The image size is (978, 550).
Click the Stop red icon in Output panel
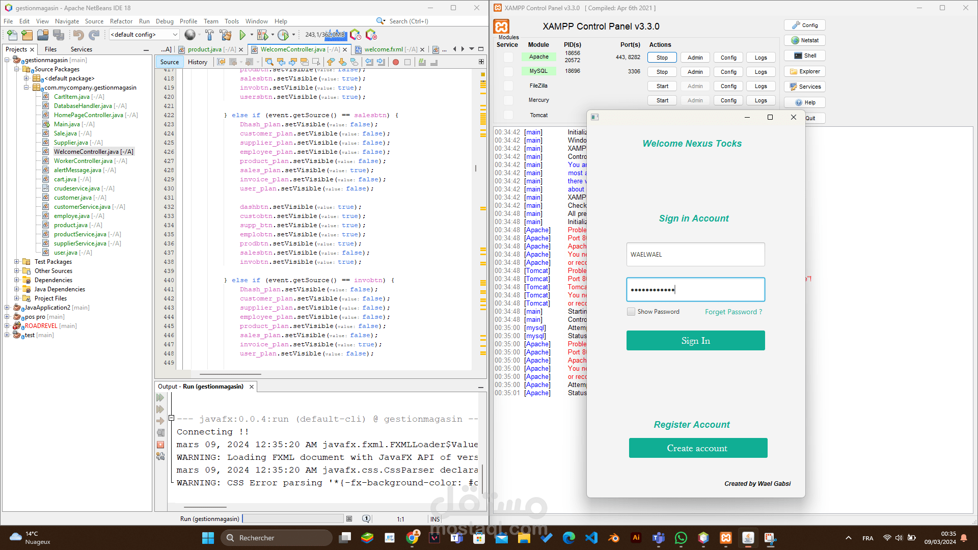click(x=160, y=445)
